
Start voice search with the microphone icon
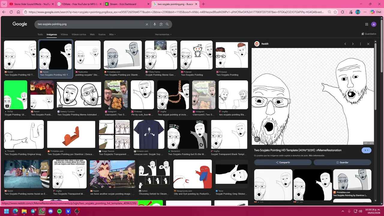click(154, 24)
